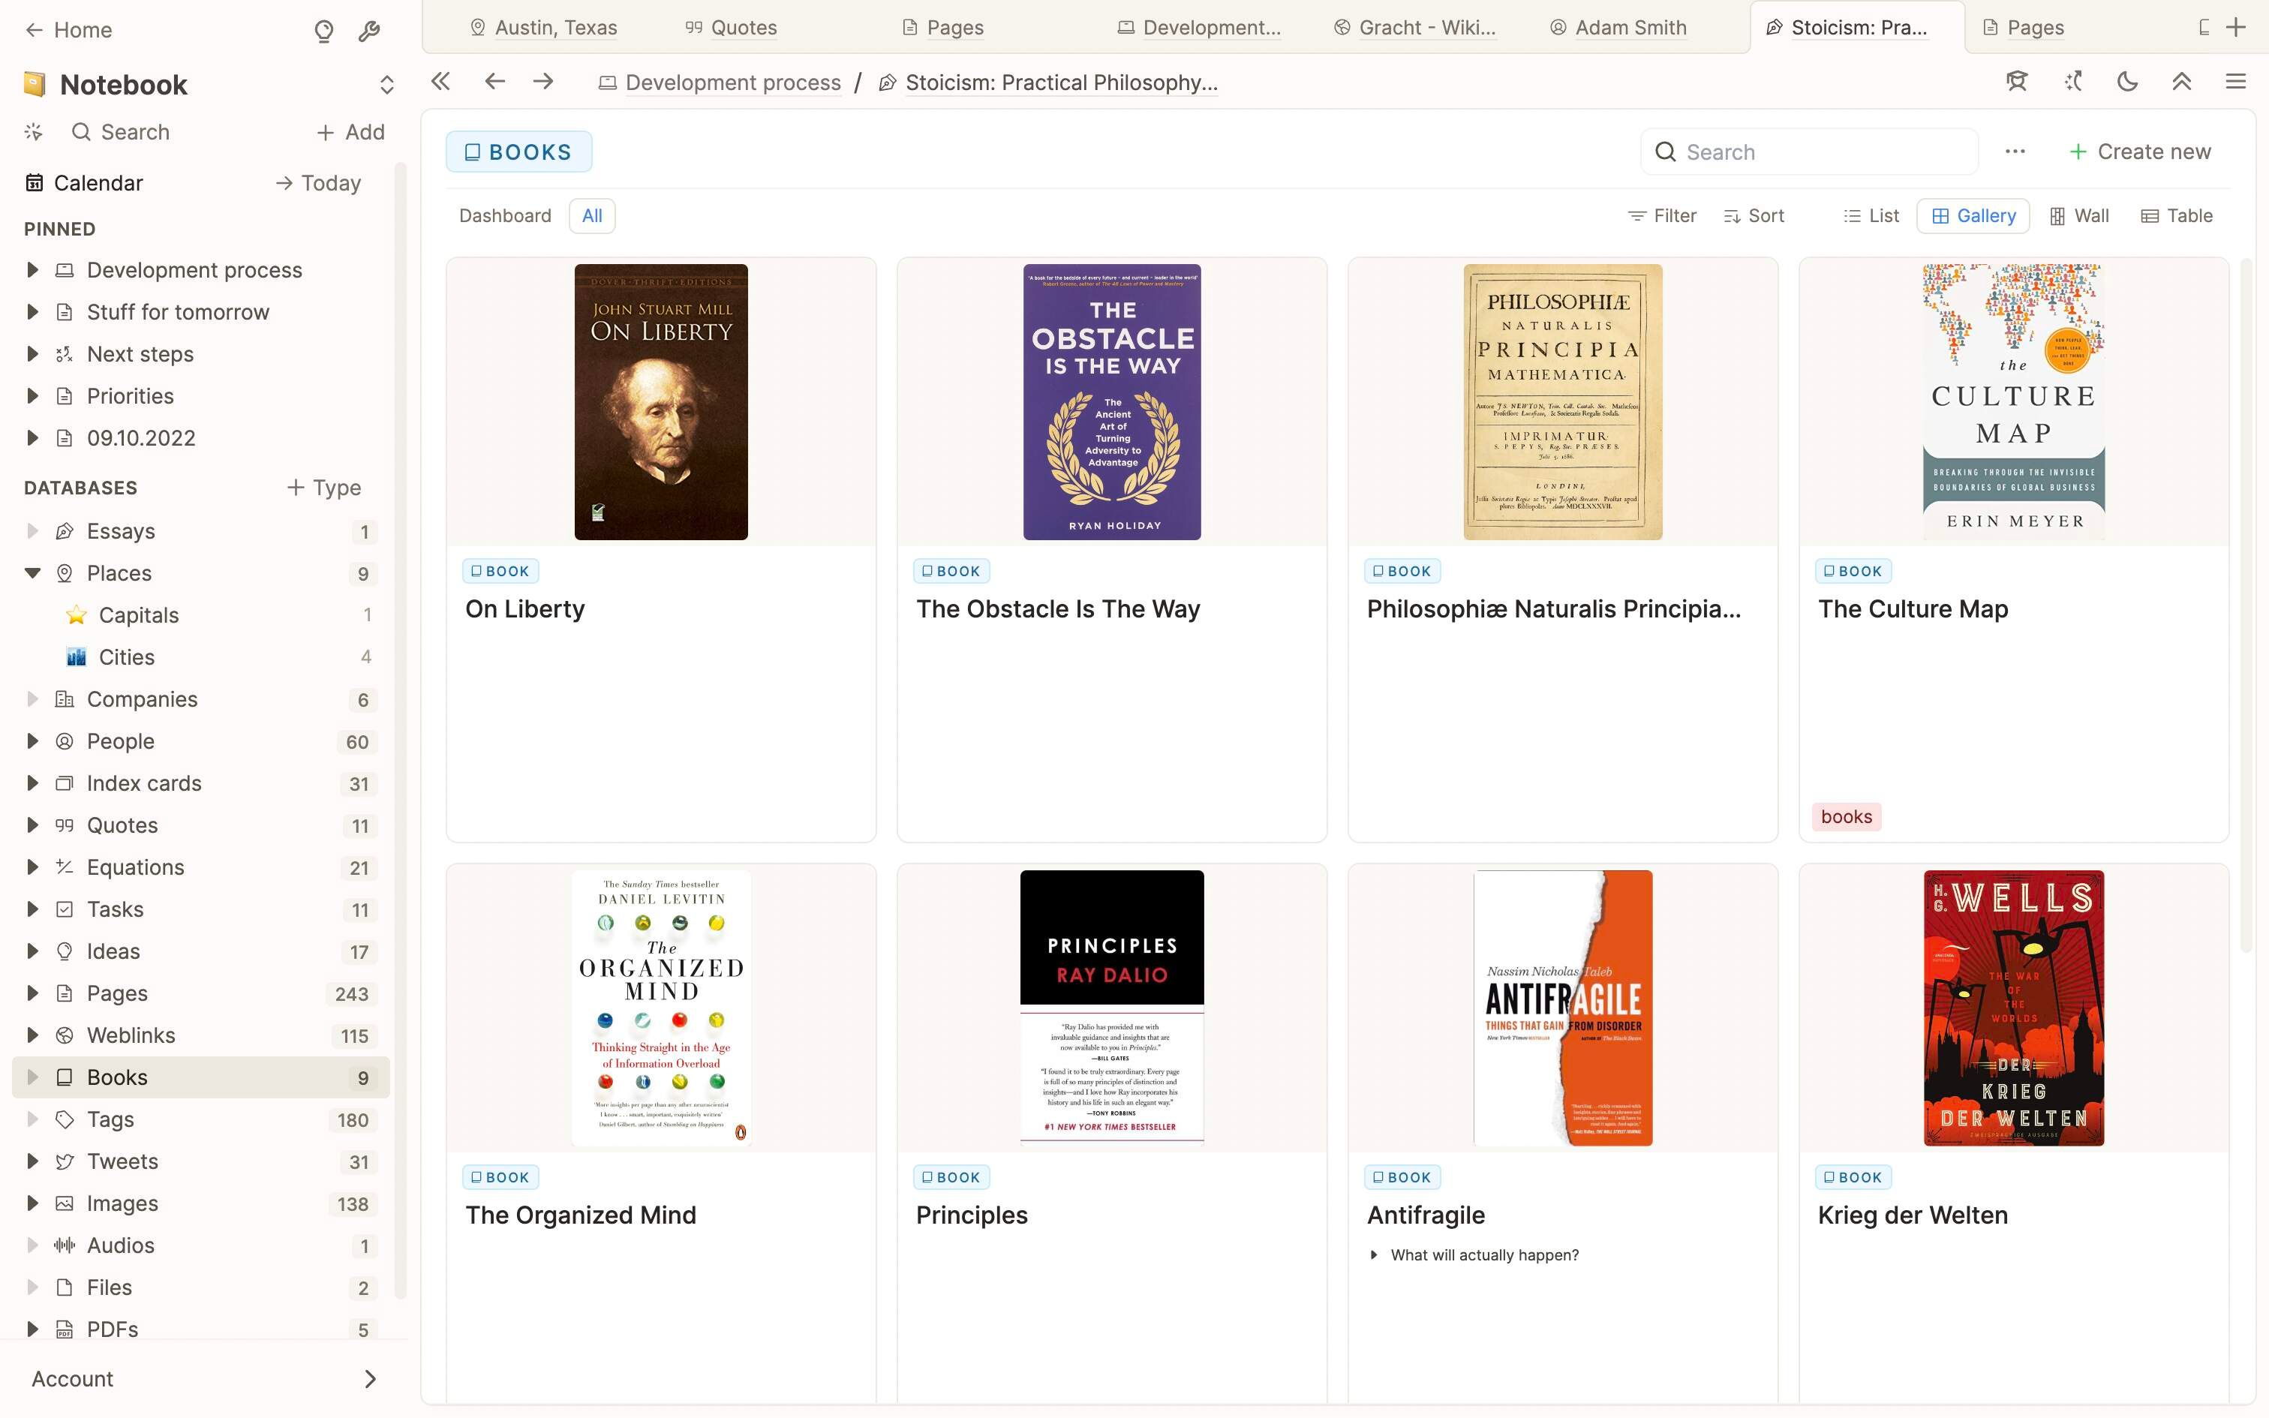Click the lightbulb icon in sidebar header
The image size is (2269, 1418).
[x=323, y=31]
